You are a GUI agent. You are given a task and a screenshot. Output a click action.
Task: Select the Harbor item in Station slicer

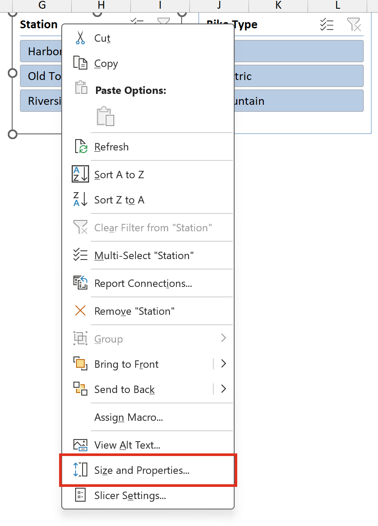(41, 51)
